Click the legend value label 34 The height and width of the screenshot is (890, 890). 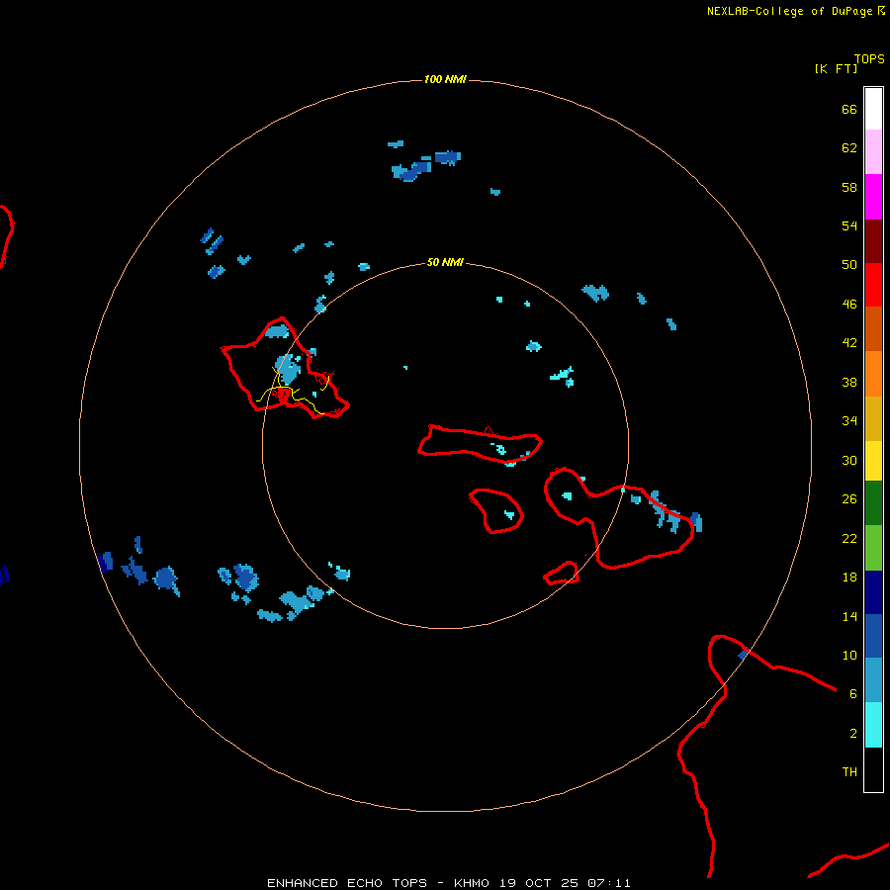pyautogui.click(x=849, y=421)
